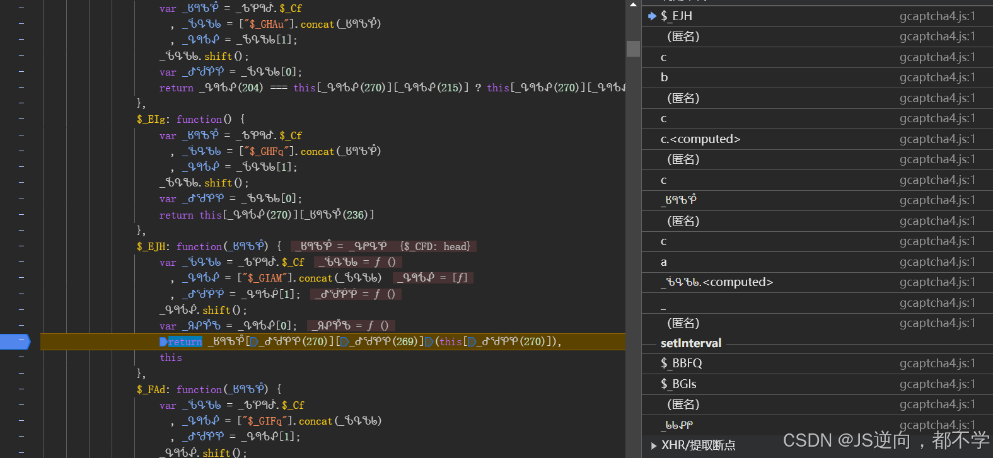Click inline value '{$_CFD: head}'
Viewport: 993px width, 458px height.
[x=435, y=246]
